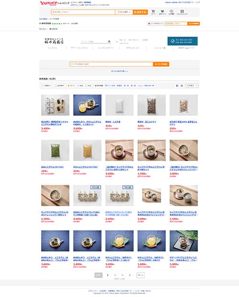Click the 次へ next page button
239x297 pixels.
(x=141, y=275)
